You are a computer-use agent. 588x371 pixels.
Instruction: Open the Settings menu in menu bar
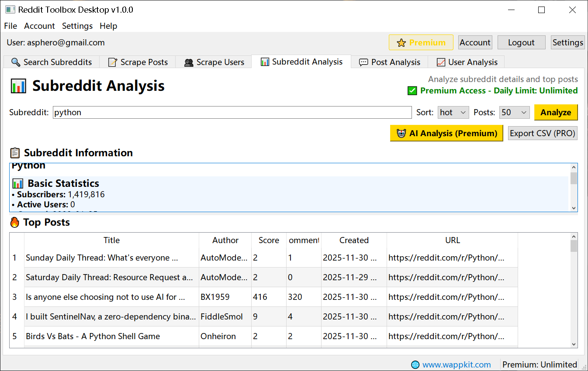[77, 26]
